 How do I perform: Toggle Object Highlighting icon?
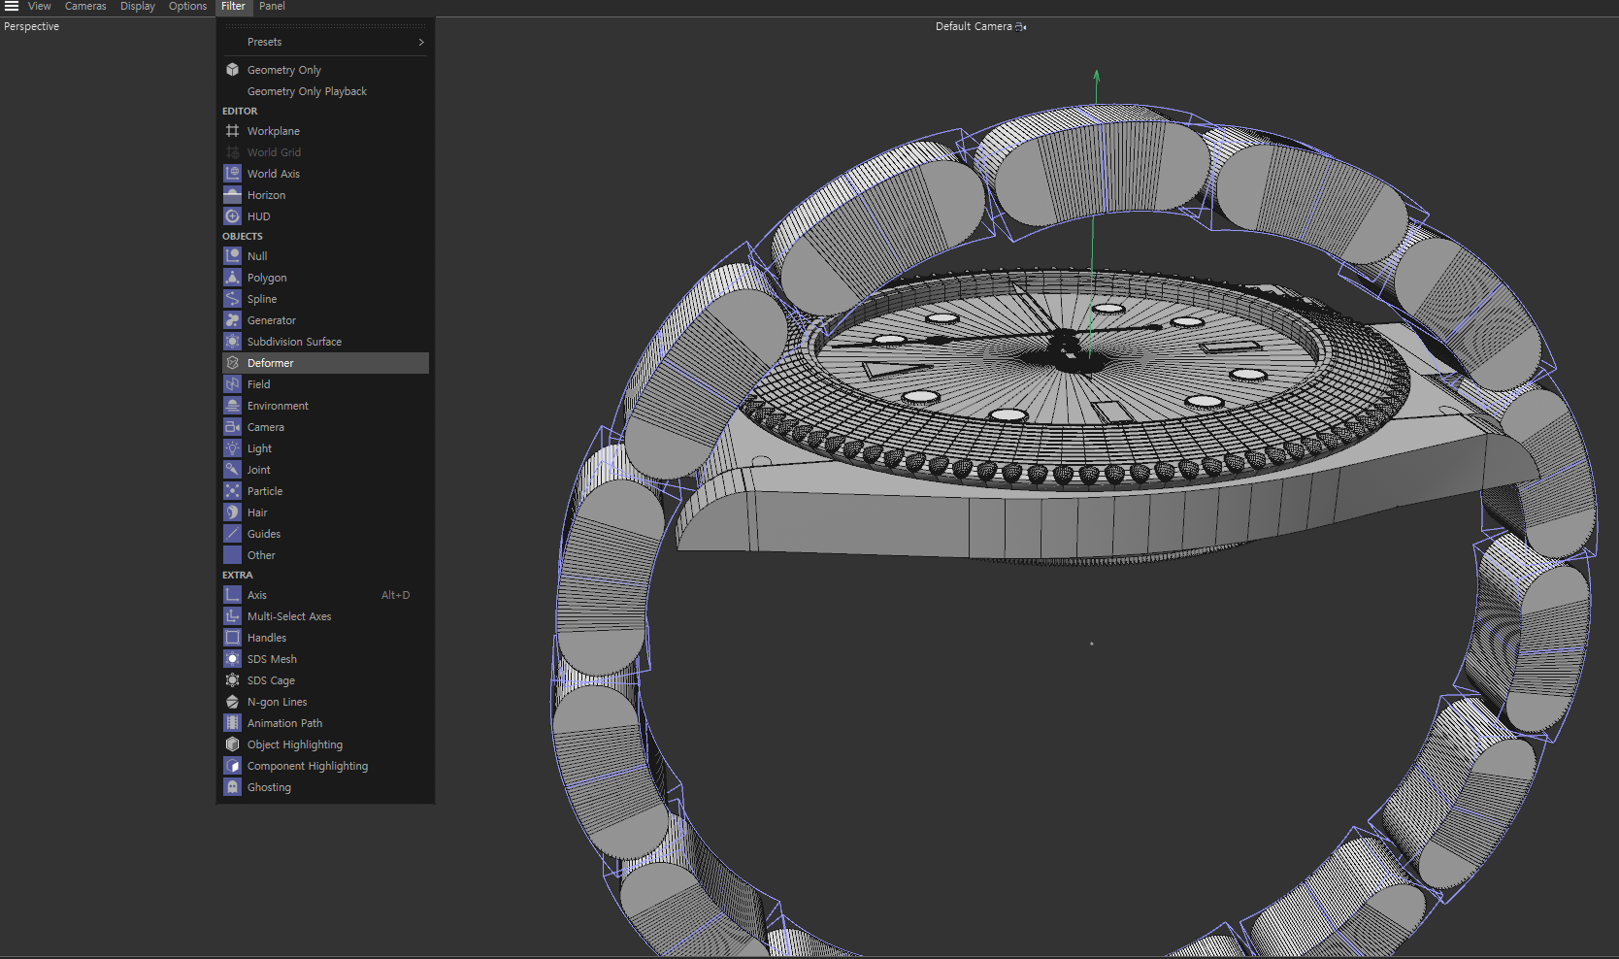pos(232,744)
